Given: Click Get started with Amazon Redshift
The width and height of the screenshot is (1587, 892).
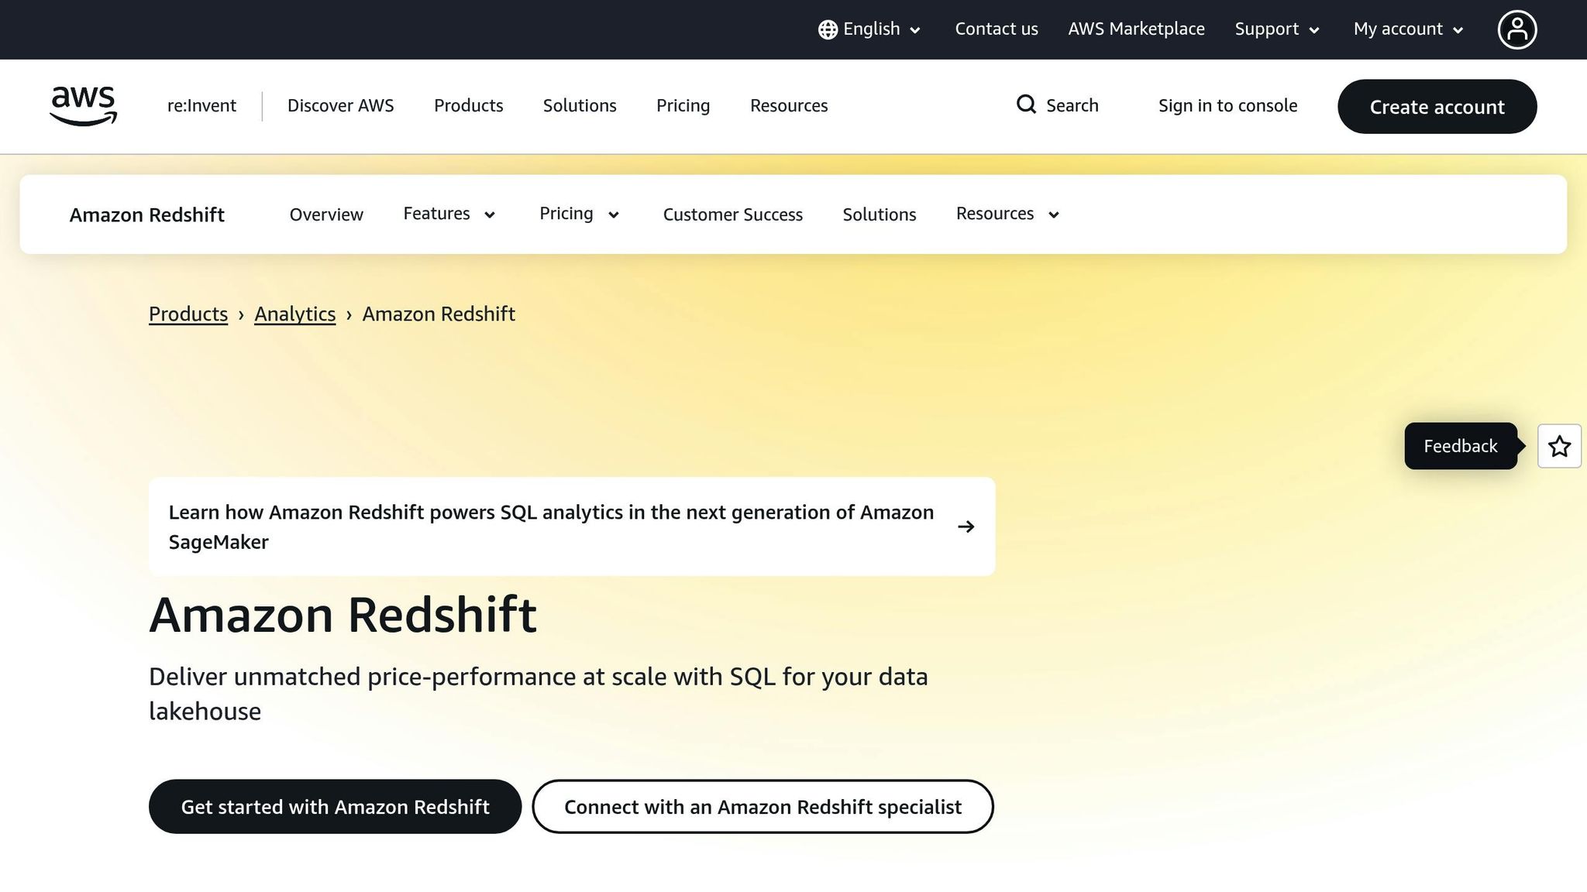Looking at the screenshot, I should [335, 806].
